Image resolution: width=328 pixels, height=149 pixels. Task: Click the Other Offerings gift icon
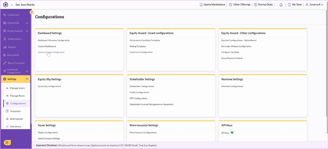coord(230,5)
